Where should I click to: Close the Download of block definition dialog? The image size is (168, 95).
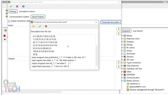pyautogui.click(x=96, y=22)
